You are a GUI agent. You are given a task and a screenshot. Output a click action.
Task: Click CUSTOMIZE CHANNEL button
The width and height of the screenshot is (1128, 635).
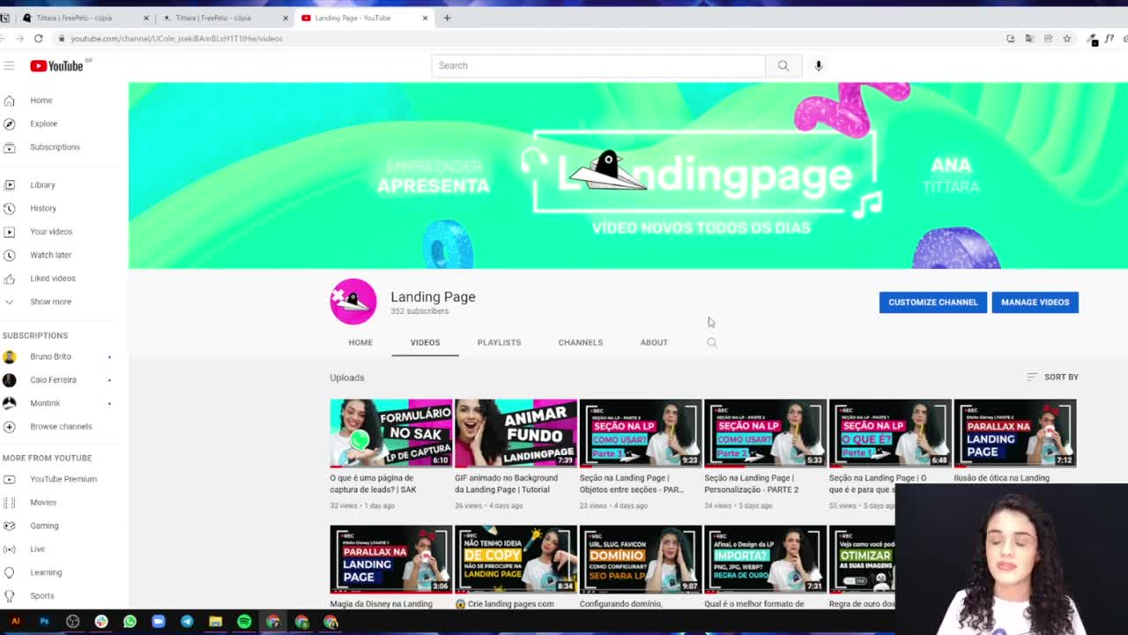pyautogui.click(x=932, y=303)
